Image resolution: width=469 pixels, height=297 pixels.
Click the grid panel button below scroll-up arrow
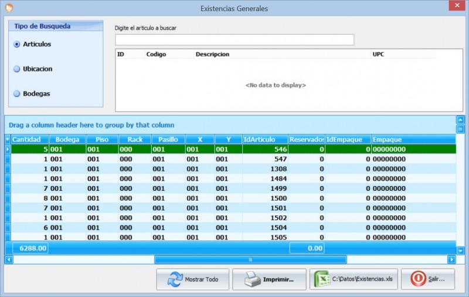(x=460, y=129)
